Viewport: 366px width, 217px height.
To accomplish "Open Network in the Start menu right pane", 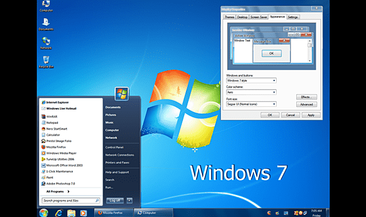I will (x=111, y=138).
